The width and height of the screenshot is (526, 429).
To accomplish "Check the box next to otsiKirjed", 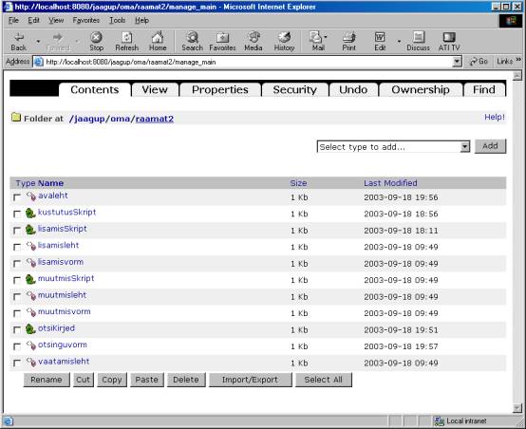I will (x=17, y=329).
